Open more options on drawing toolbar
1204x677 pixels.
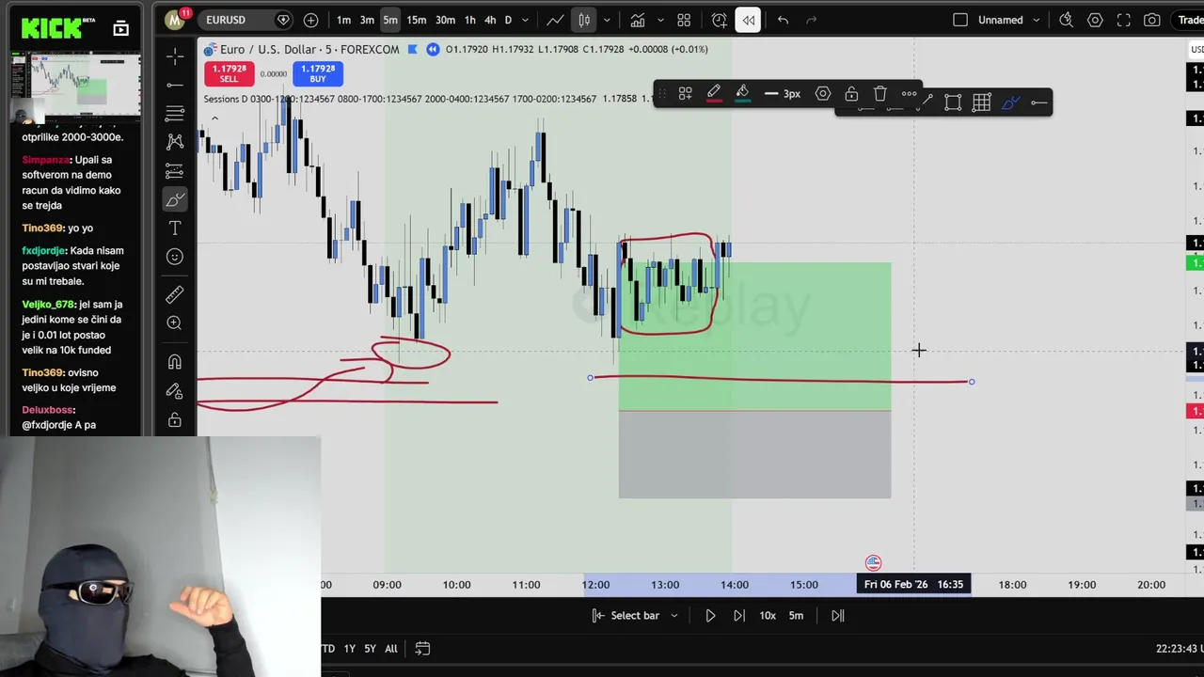click(x=909, y=93)
